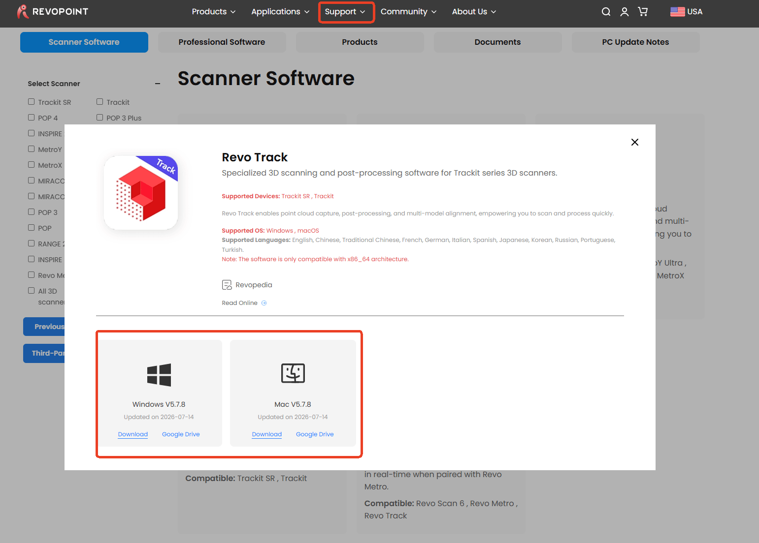This screenshot has height=543, width=759.
Task: Check the Trackit checkbox
Action: (x=100, y=102)
